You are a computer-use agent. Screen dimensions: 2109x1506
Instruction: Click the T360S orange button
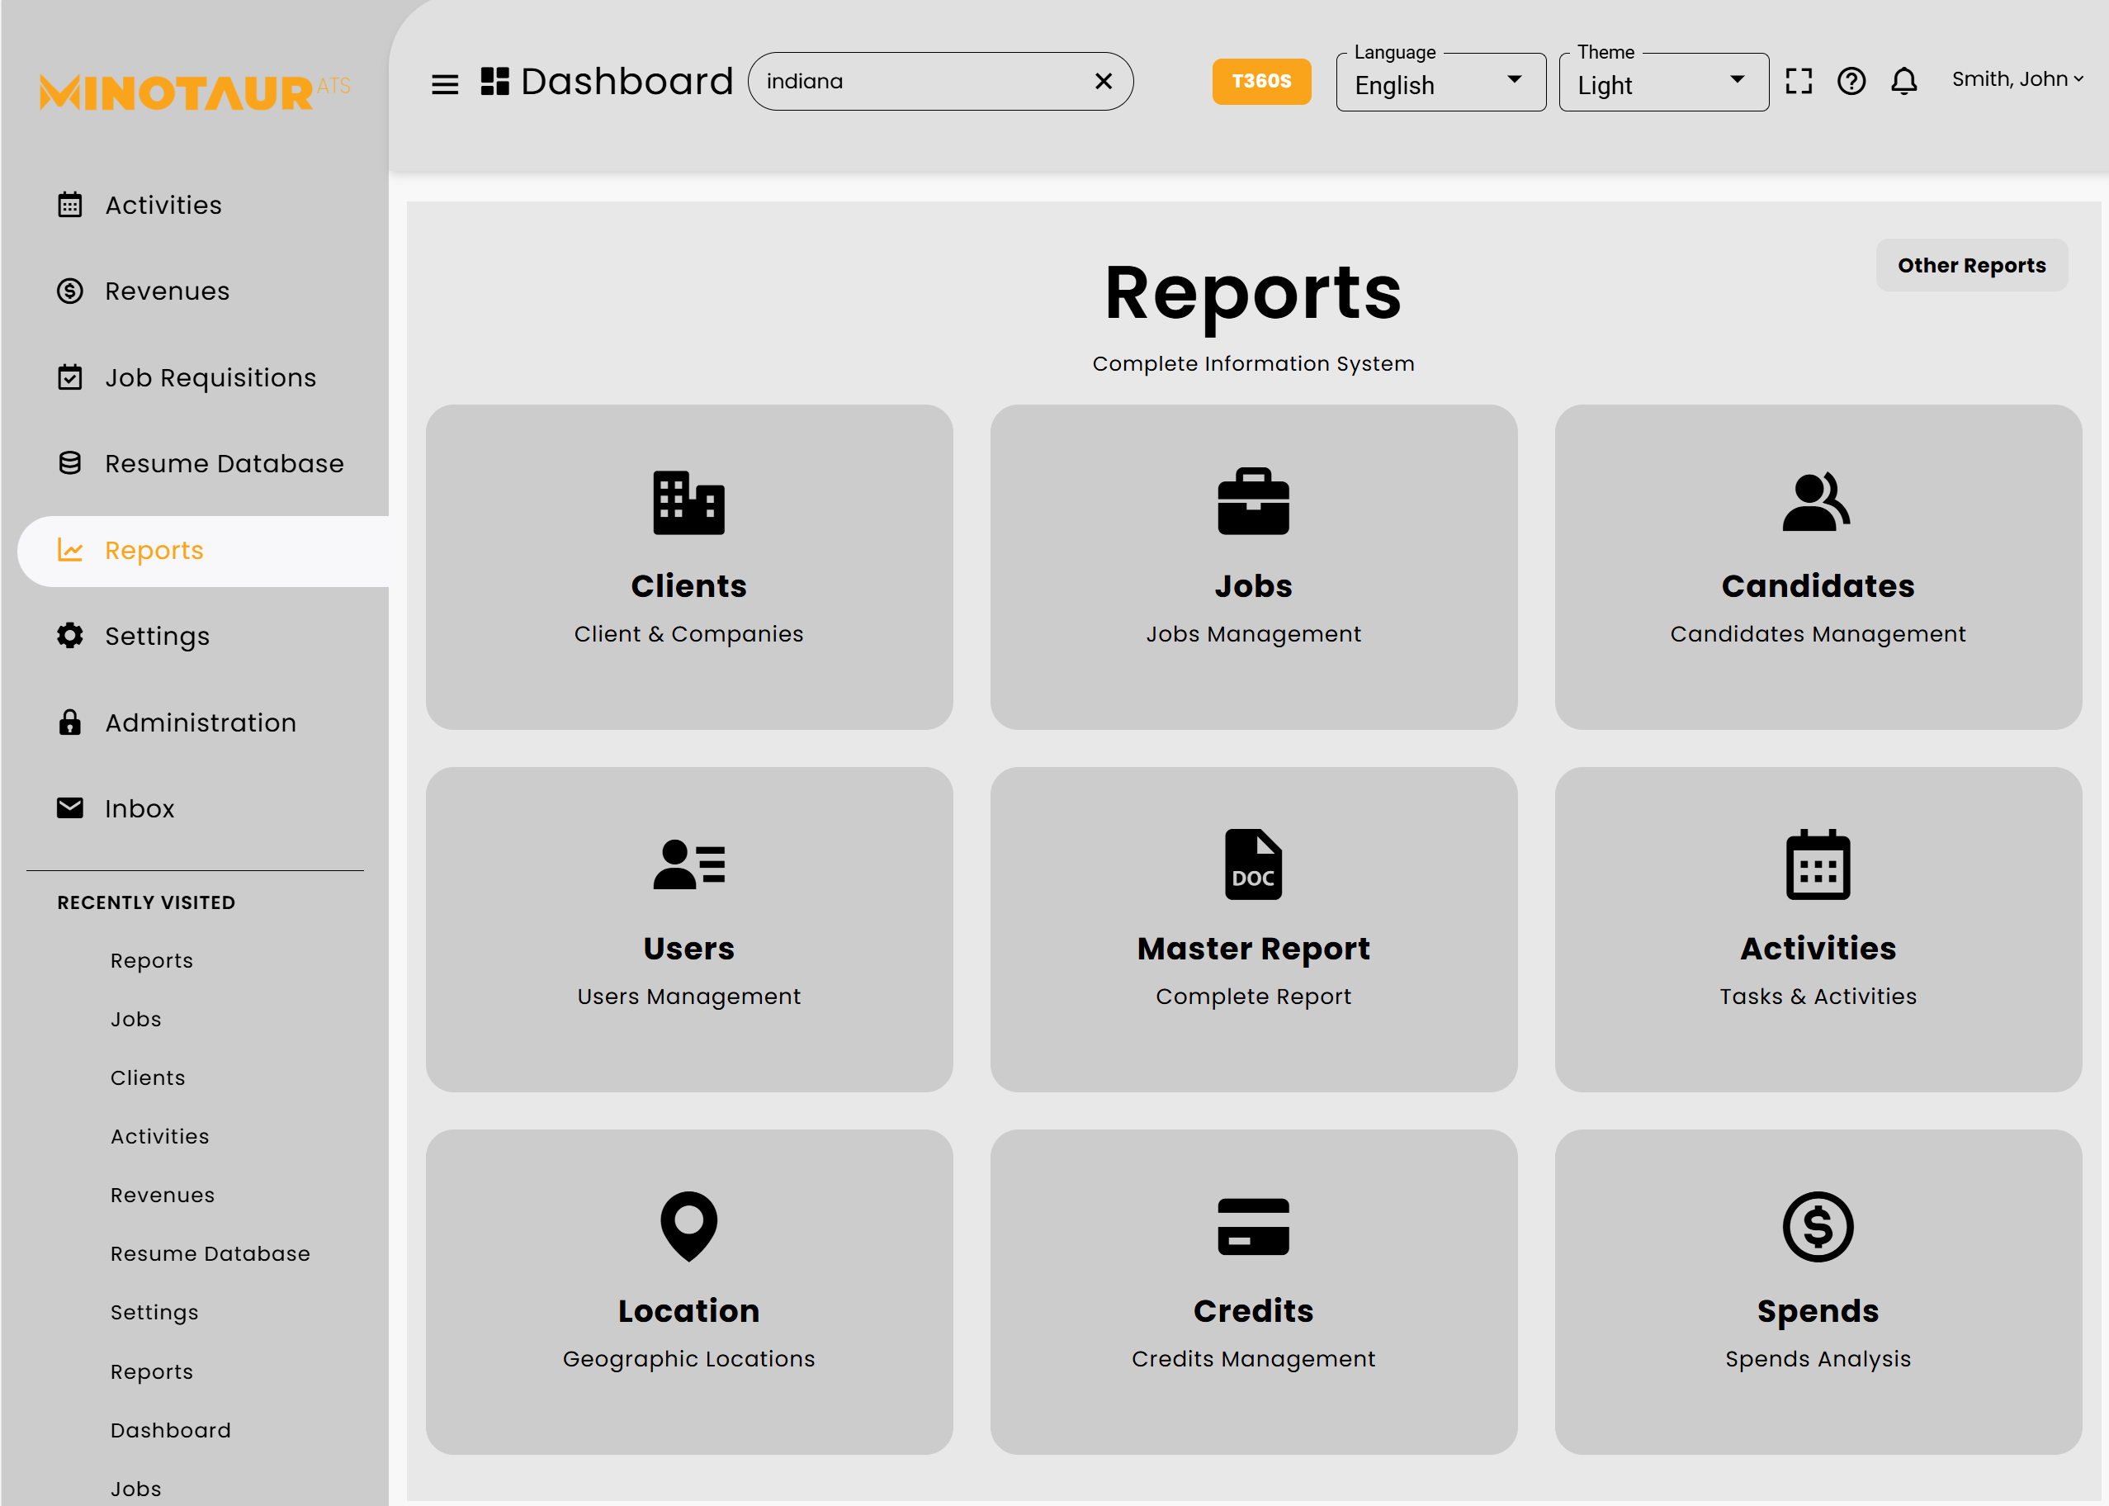pos(1260,82)
